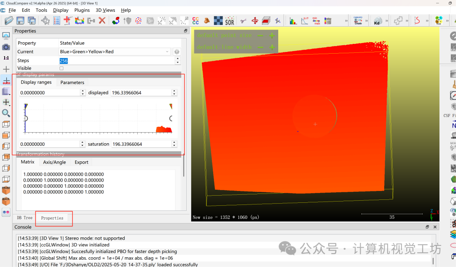Switch to the Parameters tab

pyautogui.click(x=73, y=83)
